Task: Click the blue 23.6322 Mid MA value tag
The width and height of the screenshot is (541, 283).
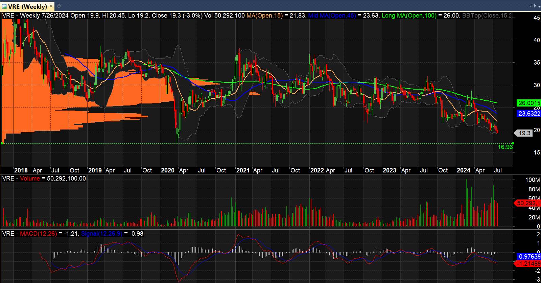Action: [x=528, y=114]
